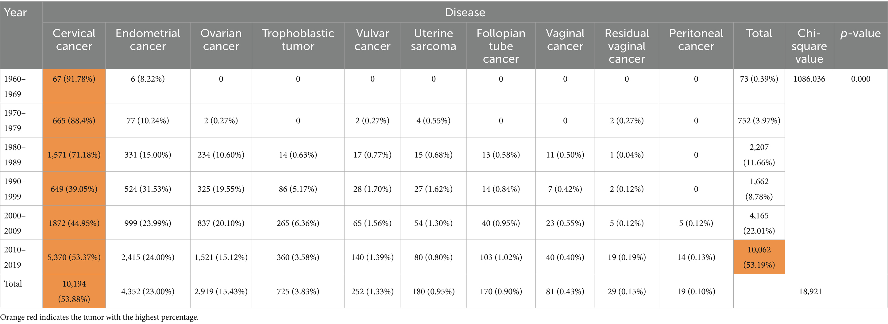Viewport: 888px width, 324px height.
Task: Click the Disease header spanning the table
Action: click(465, 12)
